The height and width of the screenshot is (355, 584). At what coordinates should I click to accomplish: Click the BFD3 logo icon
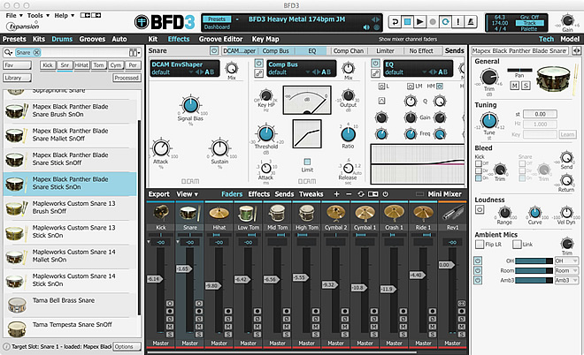point(142,22)
